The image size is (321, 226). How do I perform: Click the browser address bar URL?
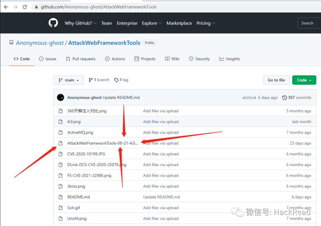pyautogui.click(x=99, y=7)
